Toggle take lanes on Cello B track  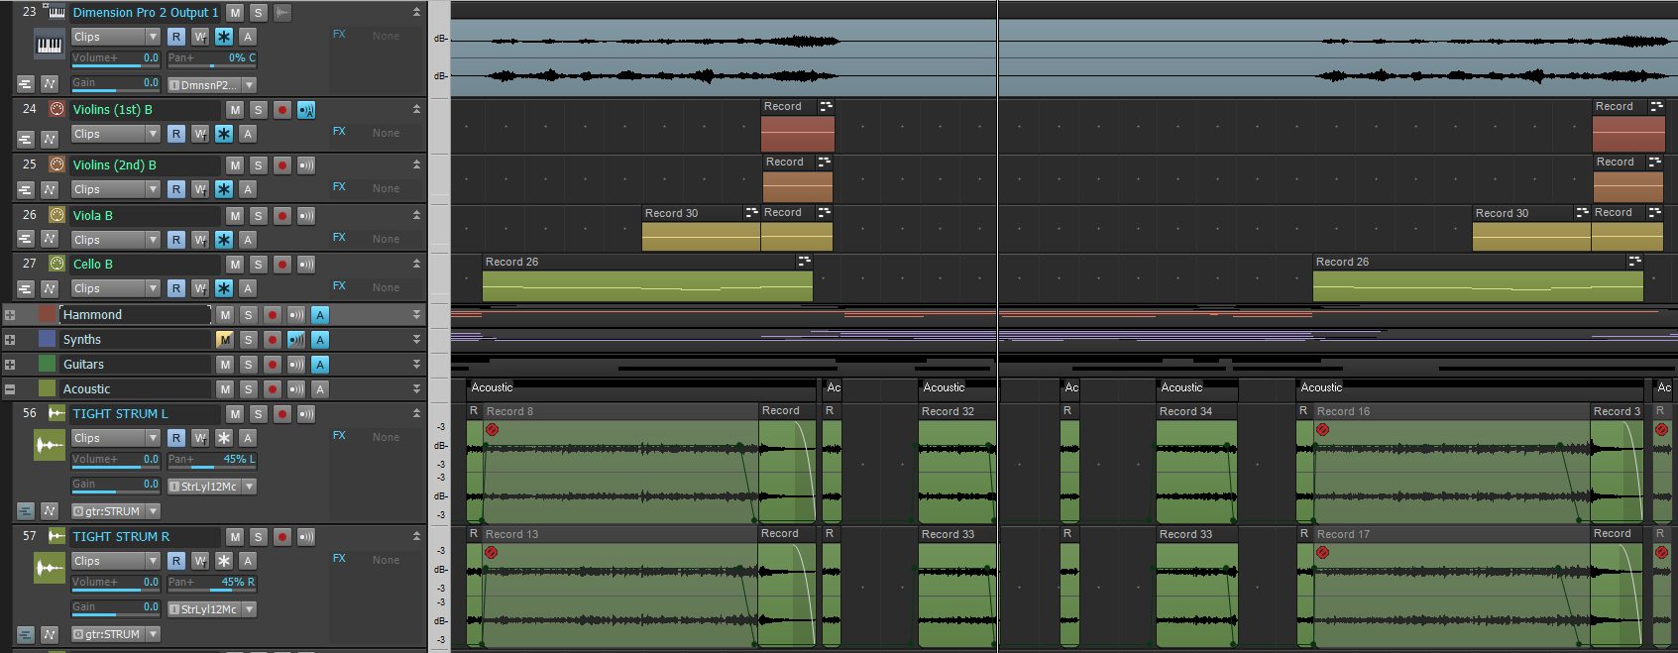(25, 289)
